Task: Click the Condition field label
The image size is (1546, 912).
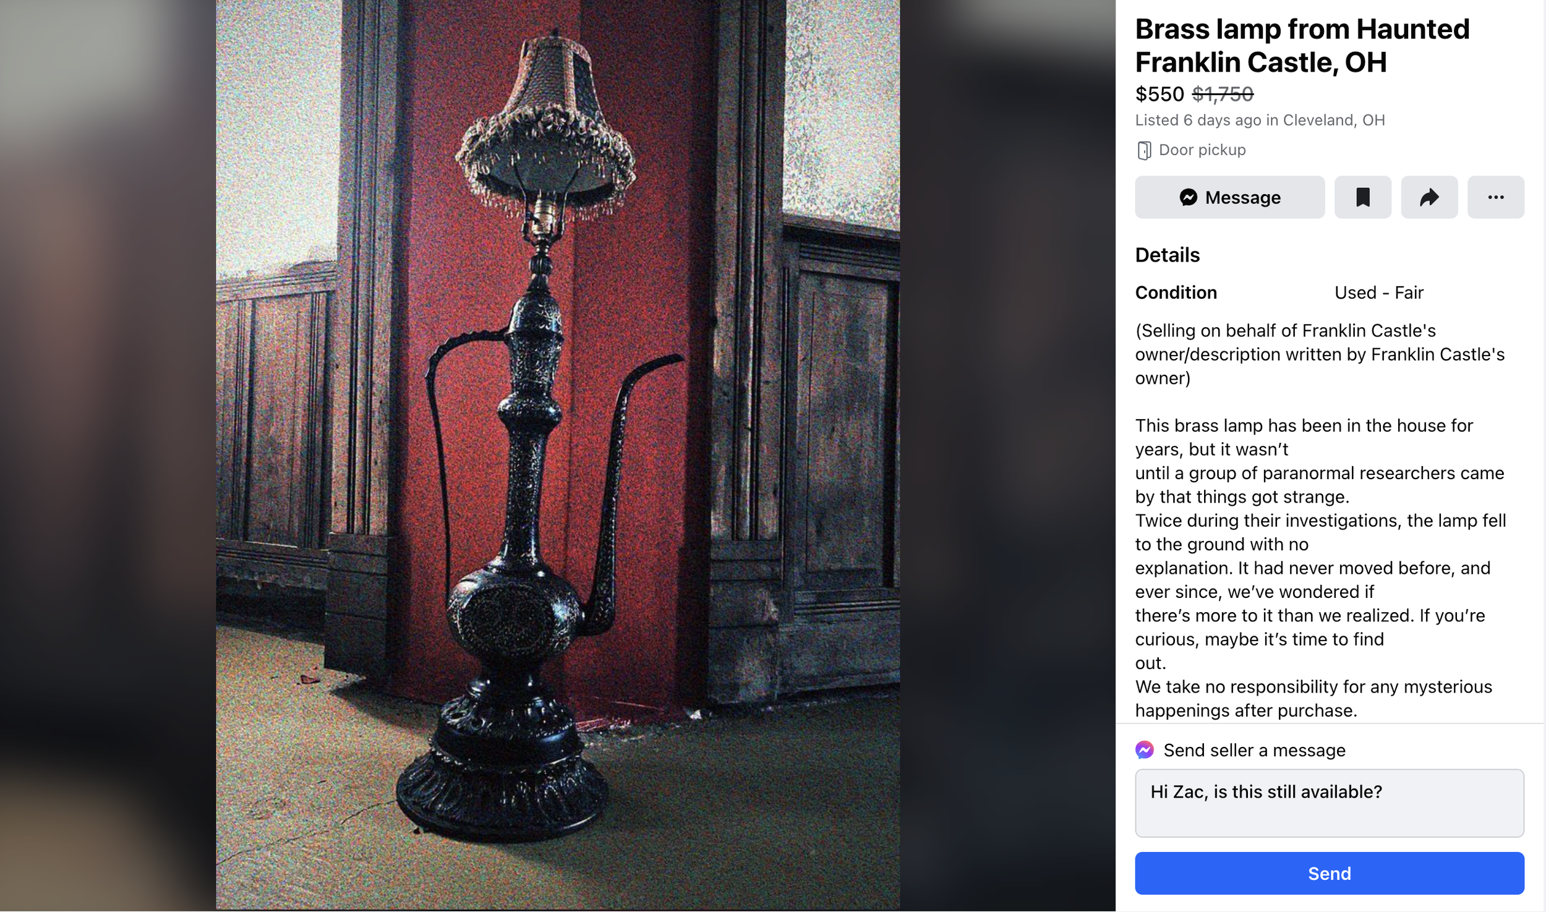Action: pos(1176,292)
